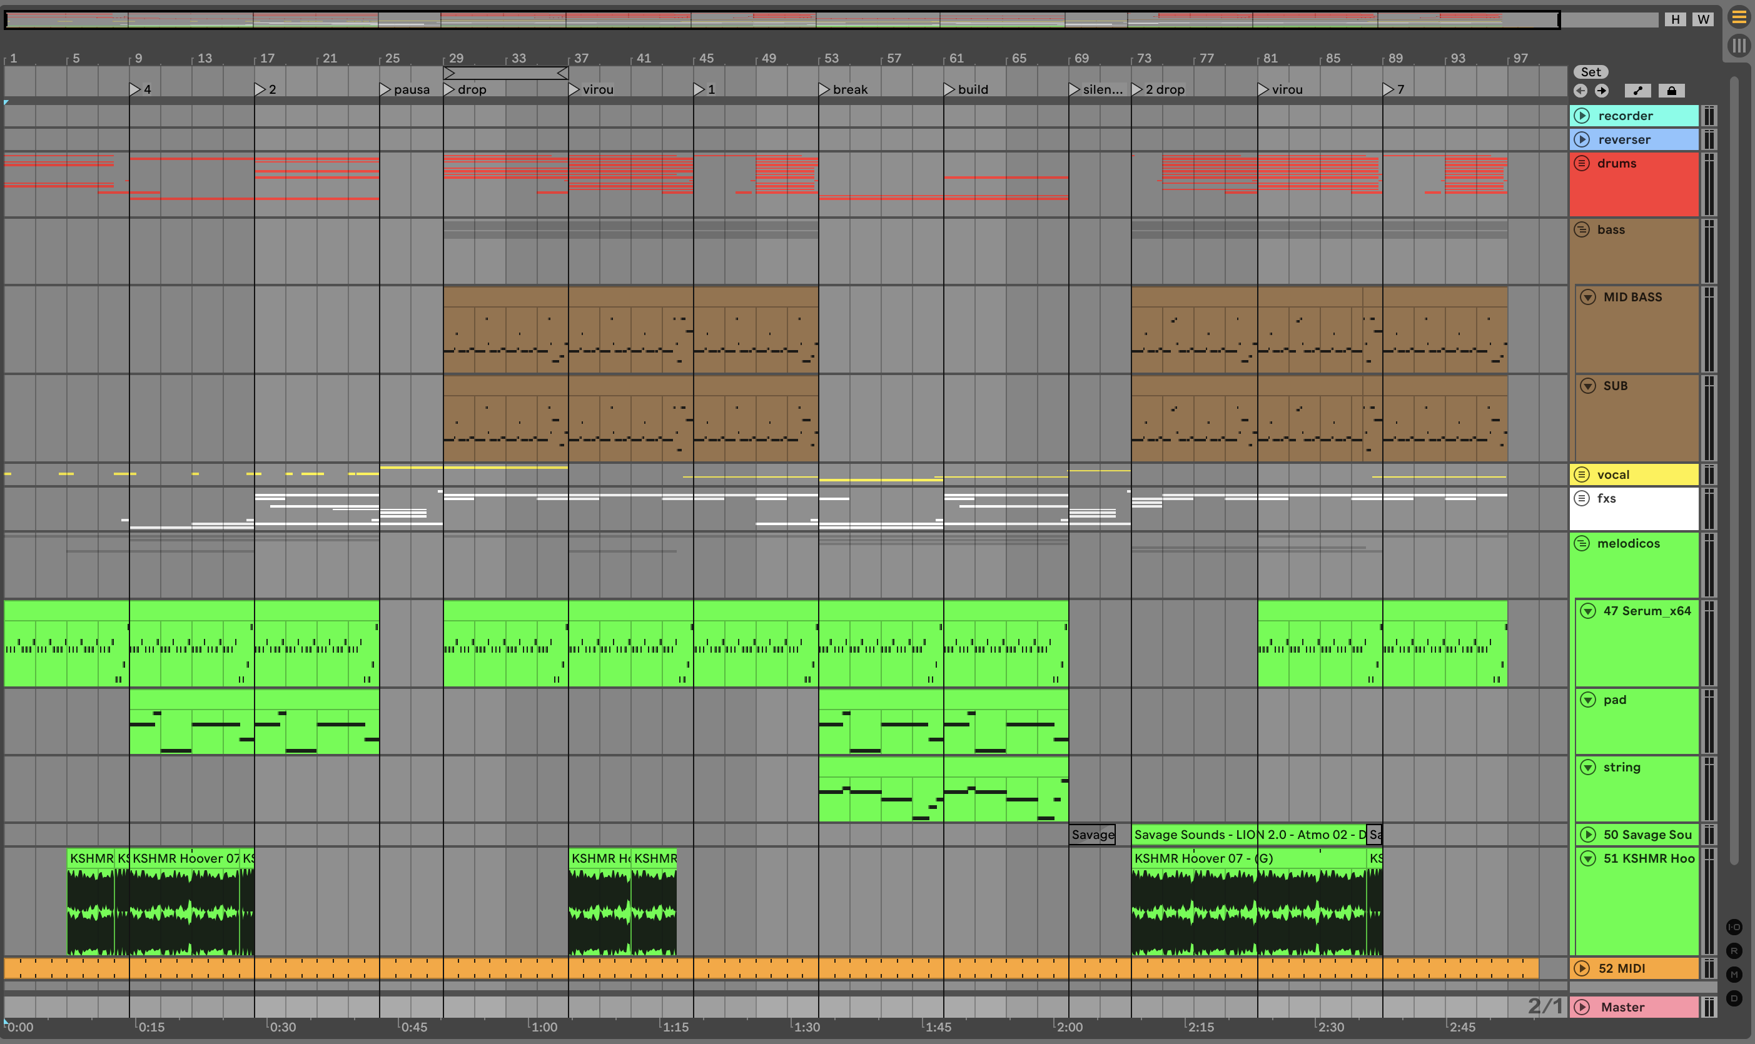Toggle the I-O section visibility button

coord(1734,927)
